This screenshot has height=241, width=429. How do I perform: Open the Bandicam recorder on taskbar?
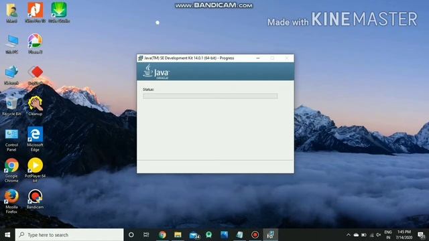tap(255, 235)
